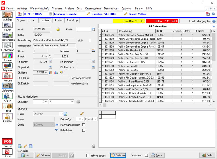This screenshot has width=217, height=159.
Task: Toggle the Vorschau checkbox
Action: 146,155
